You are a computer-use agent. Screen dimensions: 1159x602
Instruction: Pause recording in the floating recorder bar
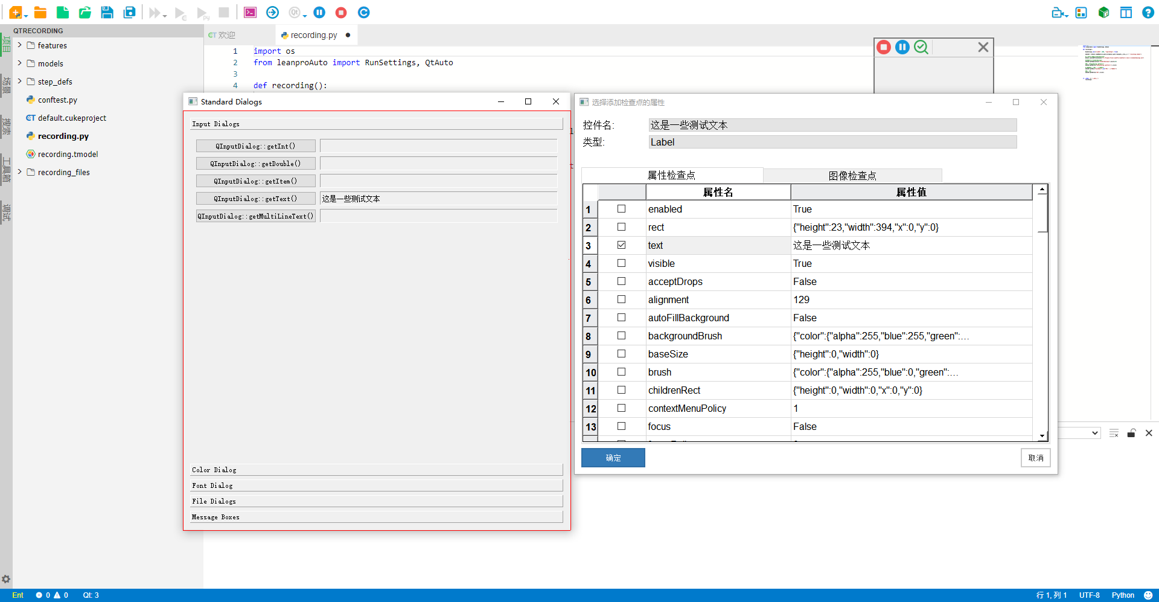(902, 47)
